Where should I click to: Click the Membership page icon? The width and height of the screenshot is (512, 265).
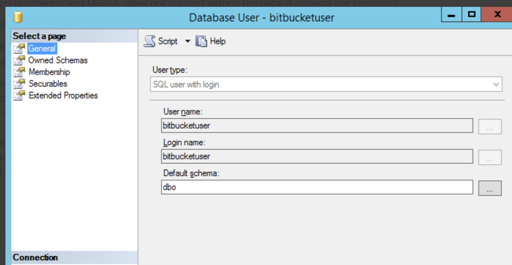pyautogui.click(x=19, y=72)
